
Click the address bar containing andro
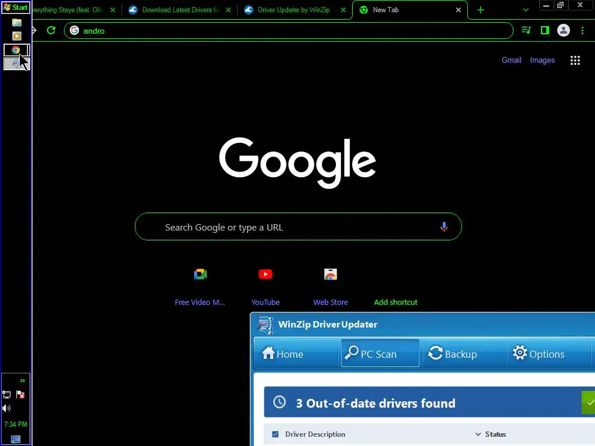click(x=288, y=31)
